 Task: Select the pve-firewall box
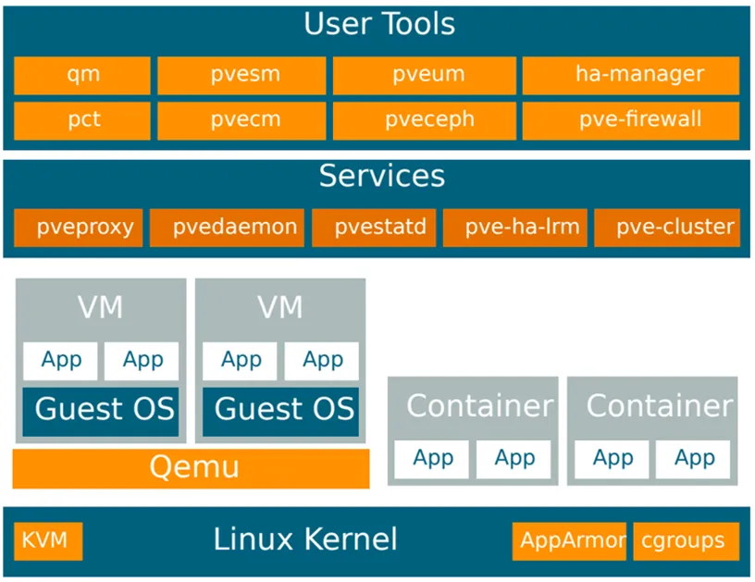click(630, 120)
